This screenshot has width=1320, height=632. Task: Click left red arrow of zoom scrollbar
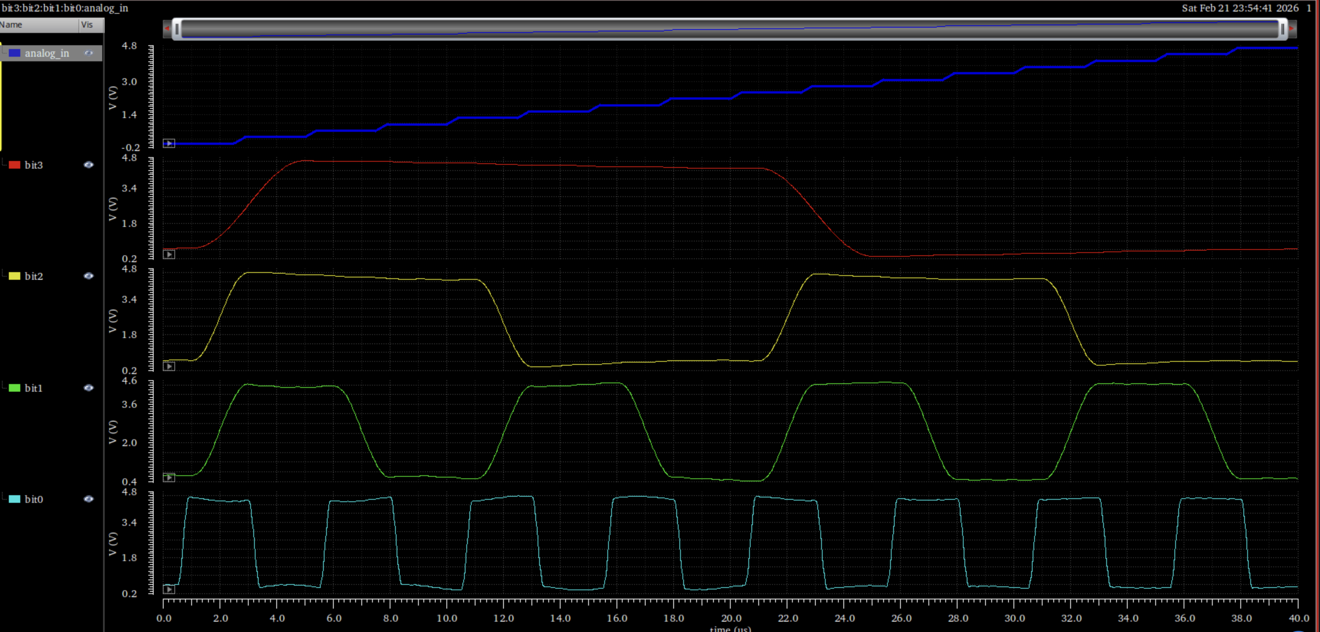(167, 29)
